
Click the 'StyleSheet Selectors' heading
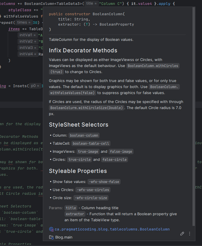[x=79, y=125]
